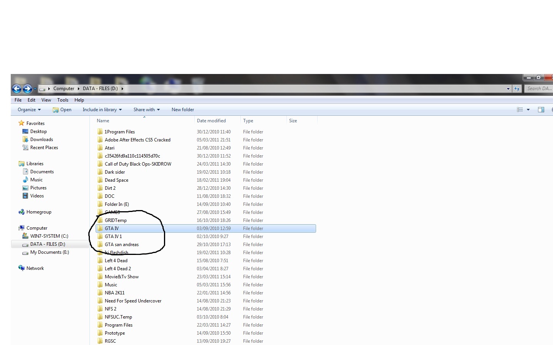This screenshot has height=345, width=553.
Task: Create a New folder
Action: [183, 110]
